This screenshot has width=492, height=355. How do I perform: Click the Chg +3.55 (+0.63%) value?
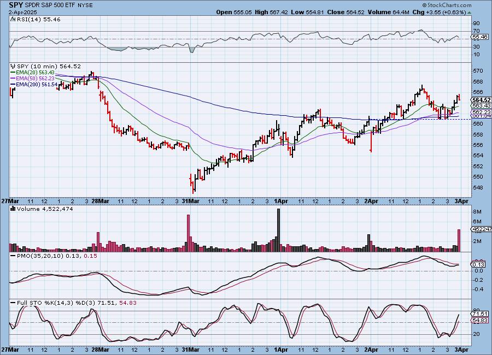coord(439,12)
